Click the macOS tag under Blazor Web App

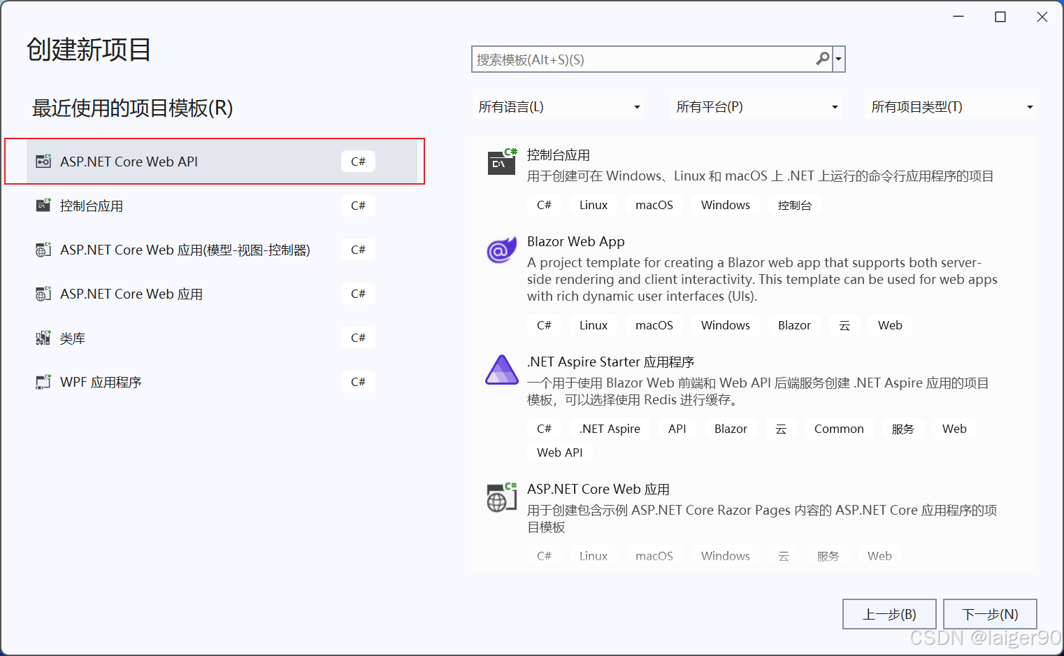(x=654, y=325)
